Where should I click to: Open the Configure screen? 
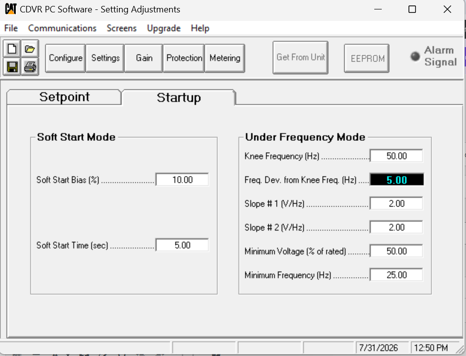click(65, 58)
